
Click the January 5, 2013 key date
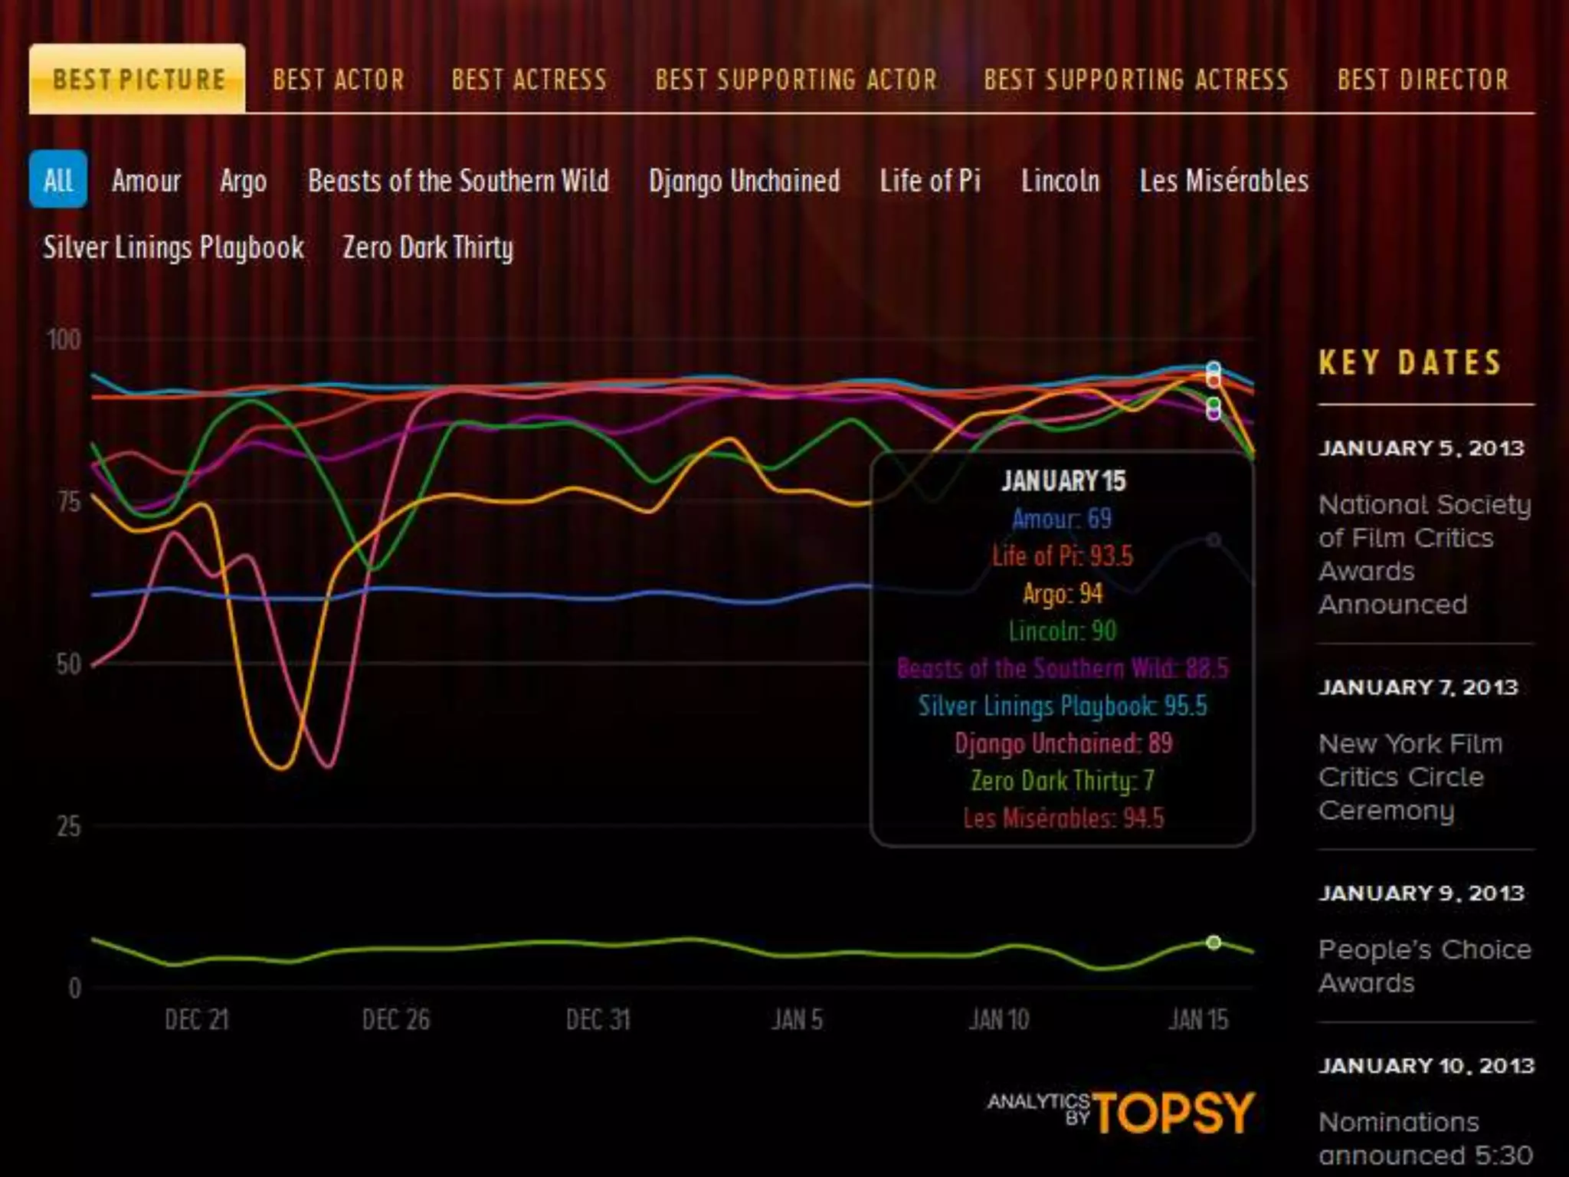pos(1420,448)
